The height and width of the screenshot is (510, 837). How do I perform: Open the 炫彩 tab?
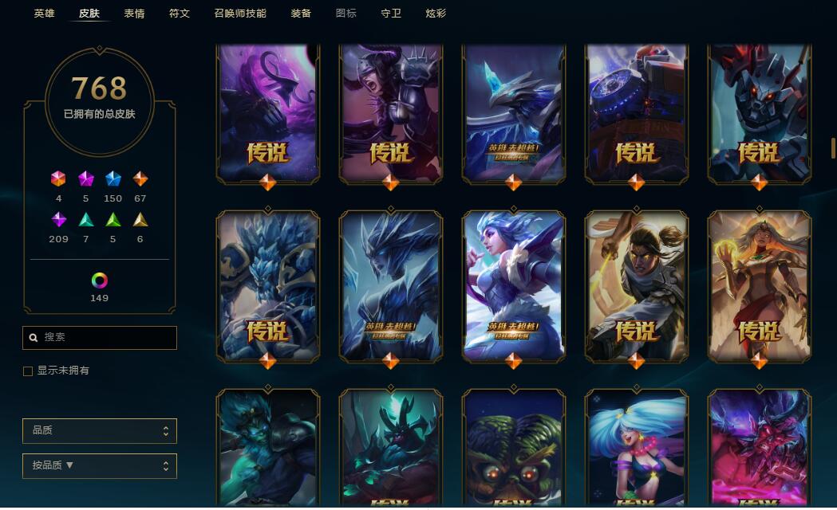click(436, 14)
